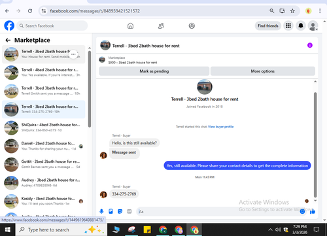Screen dimensions: 327x236
Task: Open the Groups icon in top navigation
Action: point(192,25)
